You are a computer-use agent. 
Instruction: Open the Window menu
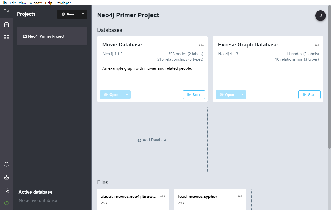(35, 3)
